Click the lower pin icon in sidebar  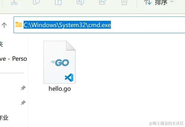[23, 103]
